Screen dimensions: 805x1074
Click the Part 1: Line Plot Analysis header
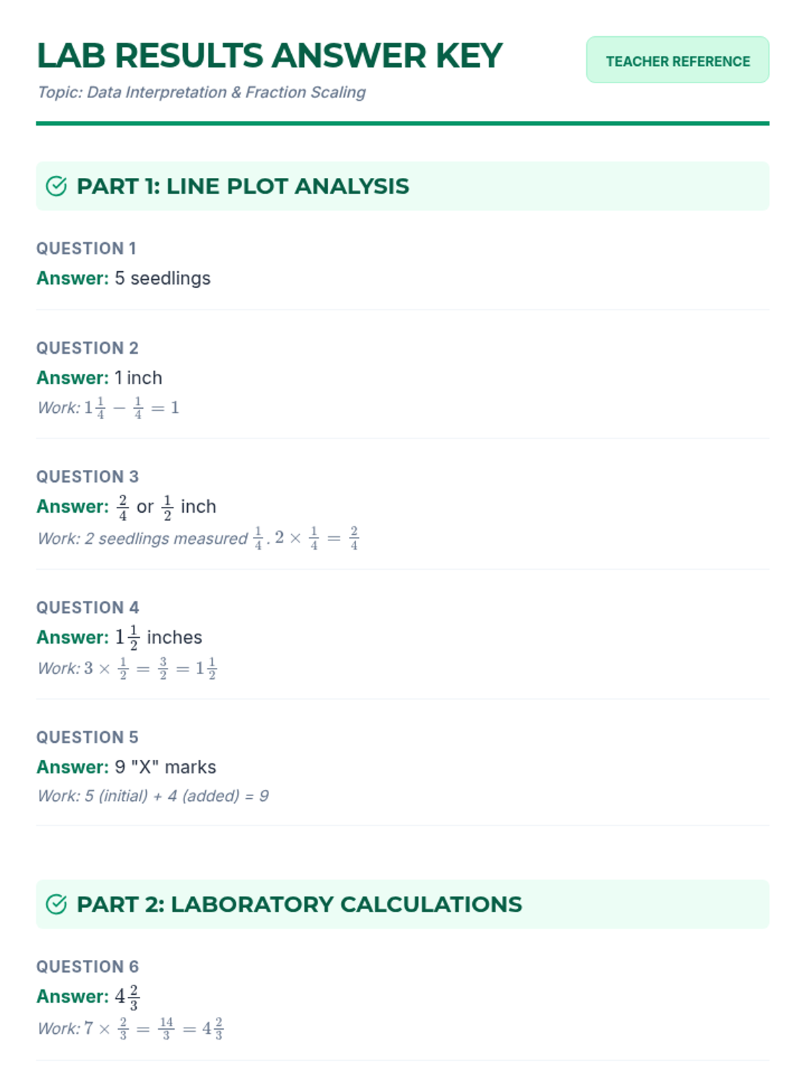tap(402, 186)
